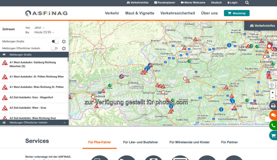Image resolution: width=277 pixels, height=160 pixels.
Task: Open Meine Webcams link
Action: click(193, 3)
